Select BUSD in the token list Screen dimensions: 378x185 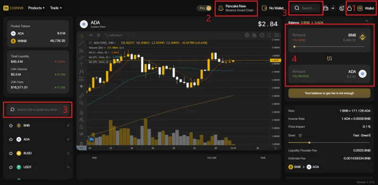tap(39, 153)
